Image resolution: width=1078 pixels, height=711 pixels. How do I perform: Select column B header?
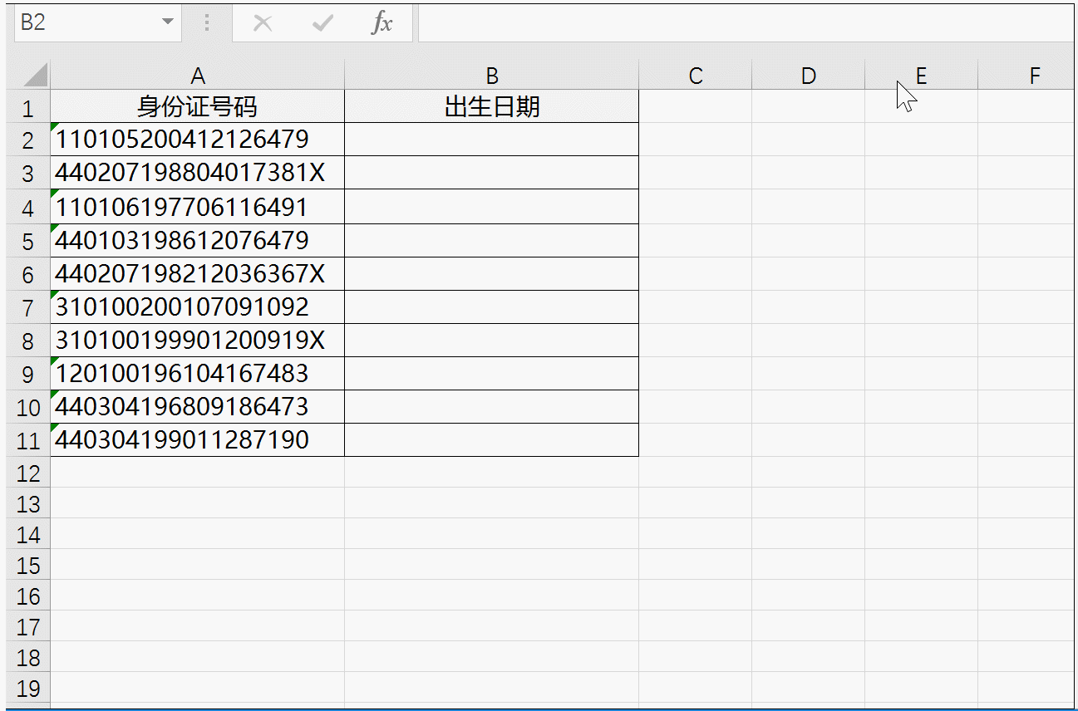pyautogui.click(x=491, y=76)
